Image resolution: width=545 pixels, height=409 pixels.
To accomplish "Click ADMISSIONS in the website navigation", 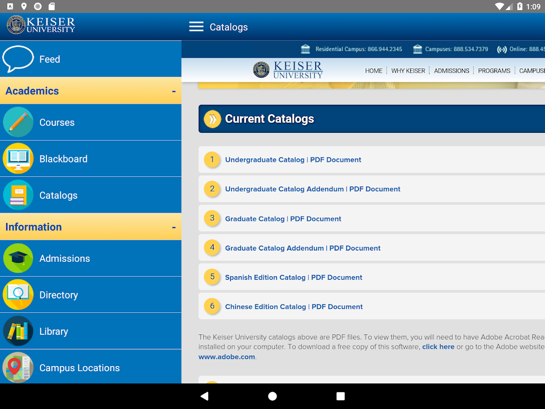I will [x=452, y=71].
